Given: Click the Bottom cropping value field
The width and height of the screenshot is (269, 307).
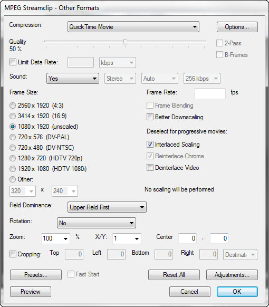Looking at the screenshot, I should [164, 254].
